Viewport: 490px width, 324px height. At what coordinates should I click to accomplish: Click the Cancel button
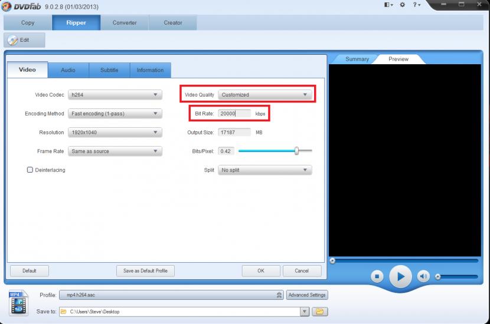coord(302,271)
